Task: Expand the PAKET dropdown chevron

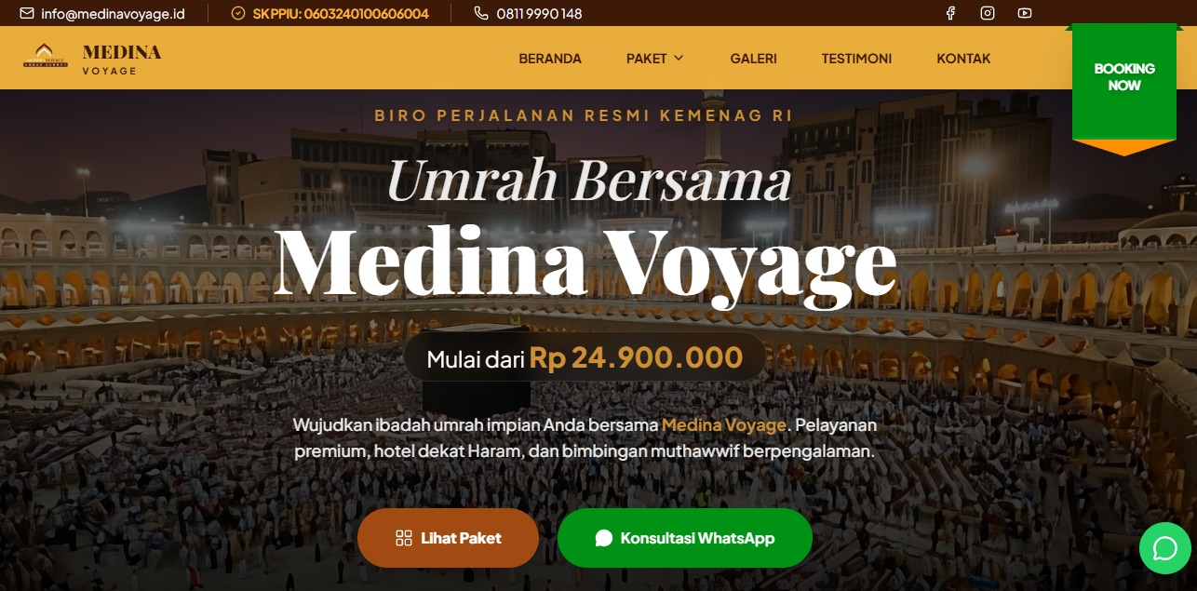Action: pyautogui.click(x=679, y=58)
